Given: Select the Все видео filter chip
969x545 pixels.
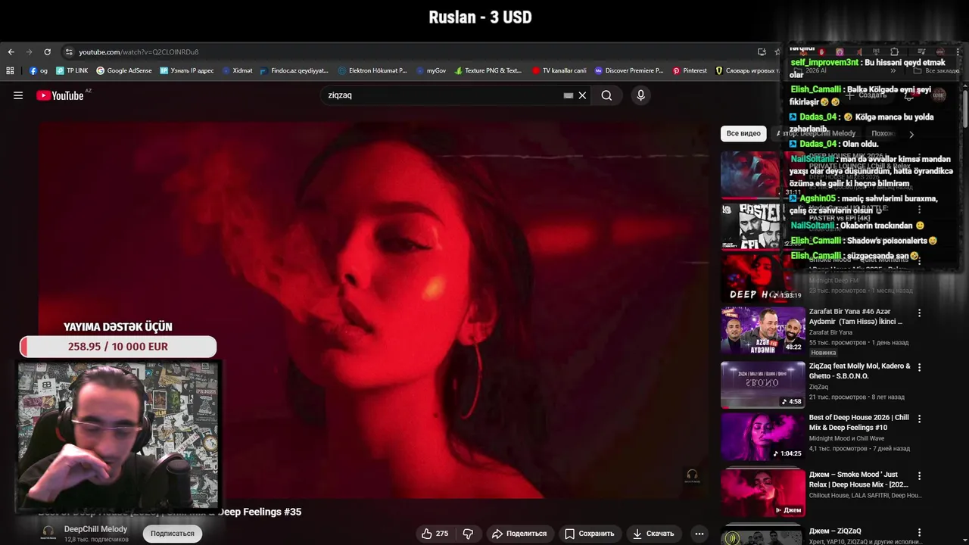Looking at the screenshot, I should point(743,133).
